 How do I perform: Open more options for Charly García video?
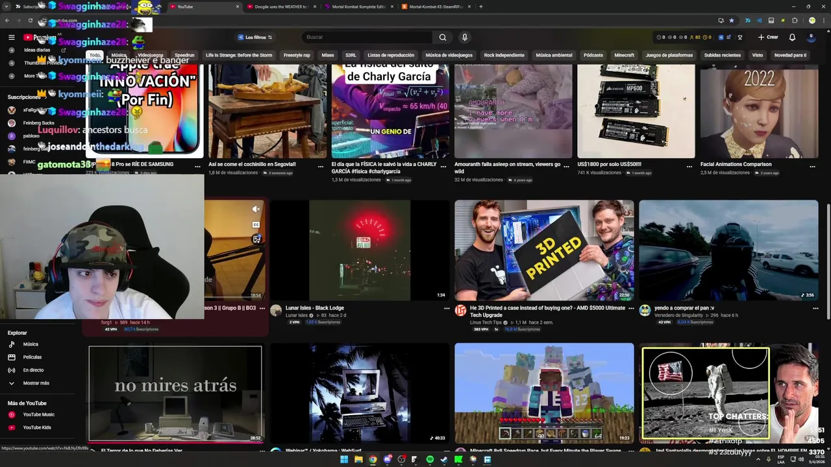click(443, 166)
